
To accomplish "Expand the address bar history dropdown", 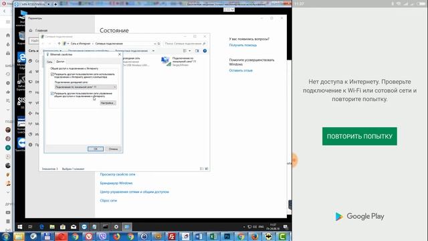I will coord(154,44).
